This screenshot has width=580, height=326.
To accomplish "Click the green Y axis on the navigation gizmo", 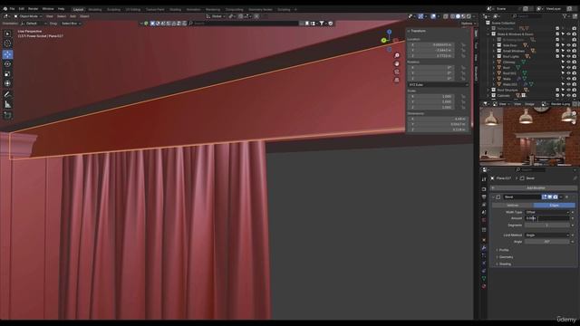I will click(383, 40).
